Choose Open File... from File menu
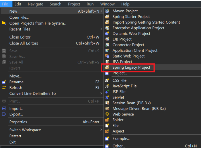This screenshot has width=201, height=148. [x=52, y=17]
